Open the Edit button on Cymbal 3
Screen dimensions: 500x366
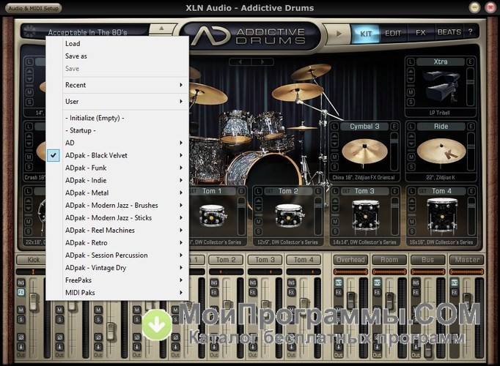(394, 127)
